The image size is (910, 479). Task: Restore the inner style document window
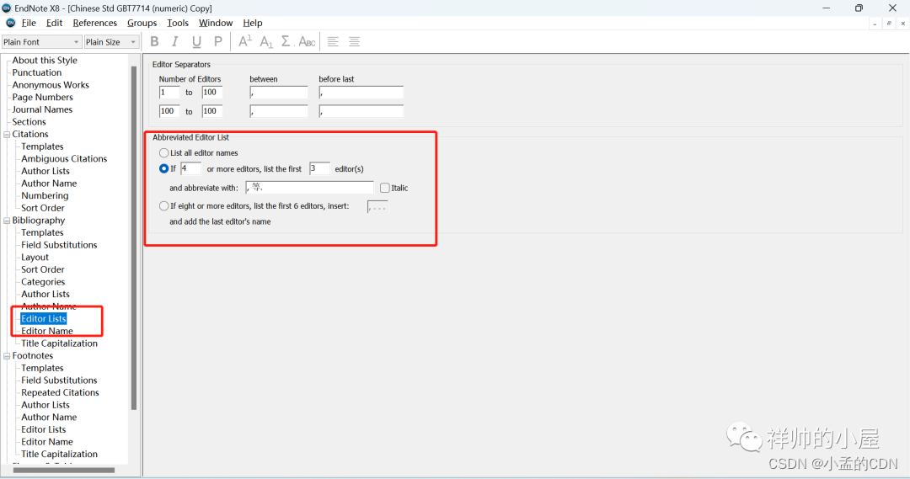coord(889,24)
